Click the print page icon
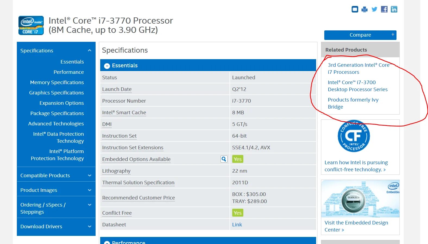This screenshot has height=244, width=428. click(x=364, y=9)
